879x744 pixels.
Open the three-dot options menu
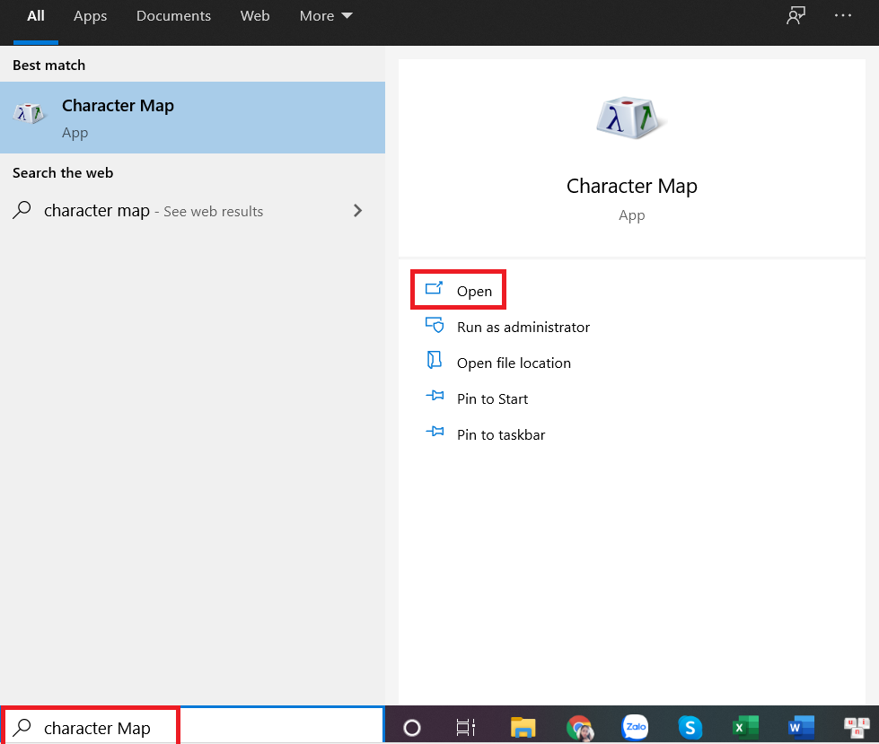(x=843, y=16)
